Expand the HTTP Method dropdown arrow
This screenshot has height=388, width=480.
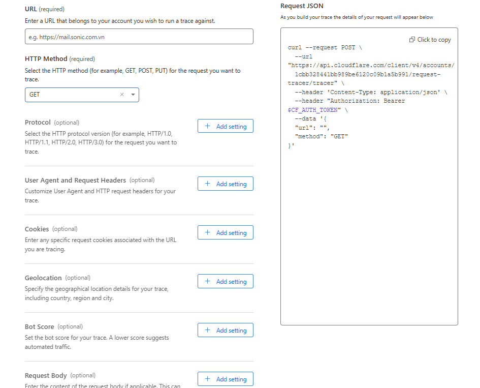point(133,95)
